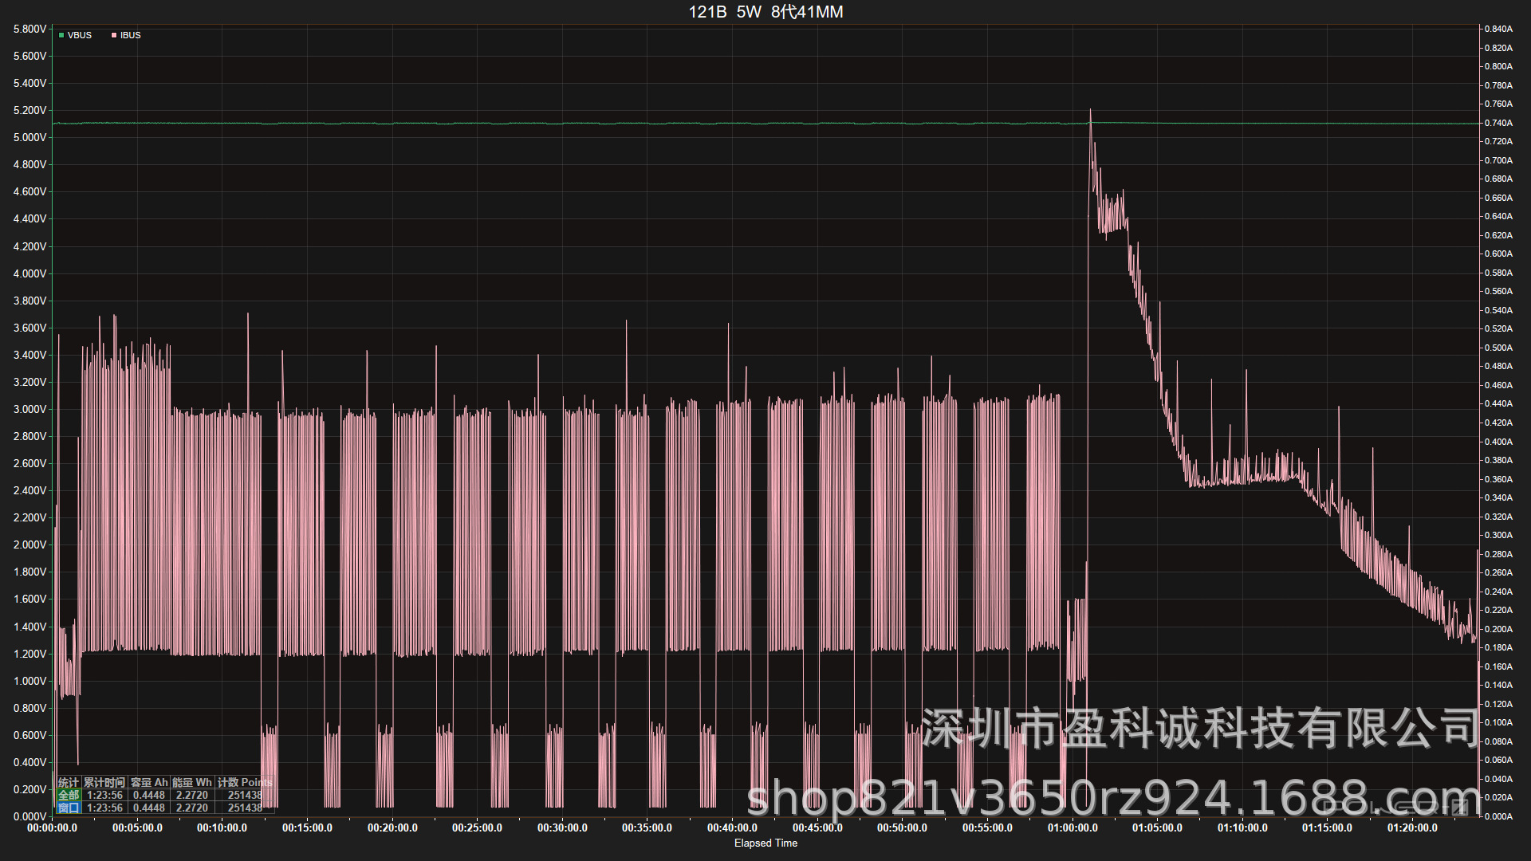Click the pink IBUS legend color square
The height and width of the screenshot is (861, 1531).
[114, 35]
